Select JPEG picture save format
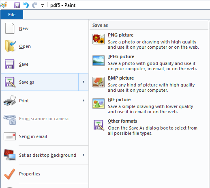 click(x=149, y=63)
